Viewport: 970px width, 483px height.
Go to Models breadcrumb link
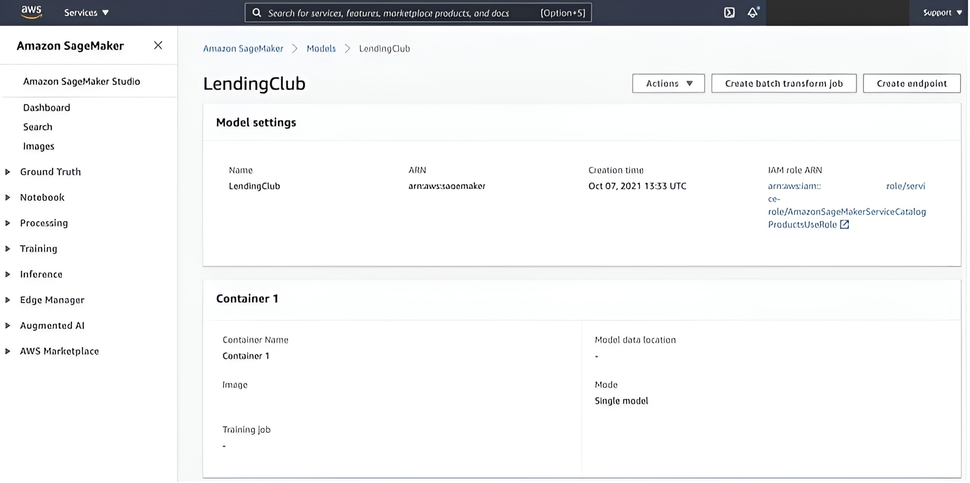tap(321, 49)
